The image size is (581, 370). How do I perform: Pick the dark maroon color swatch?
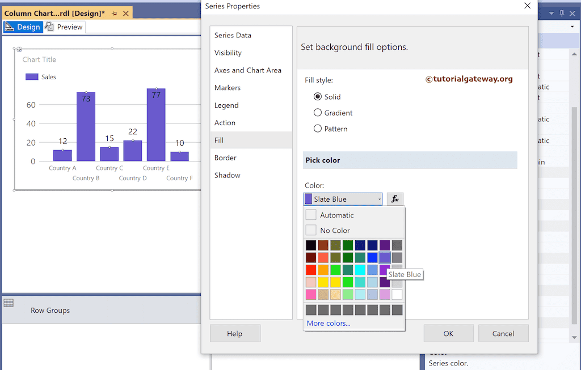tap(311, 257)
